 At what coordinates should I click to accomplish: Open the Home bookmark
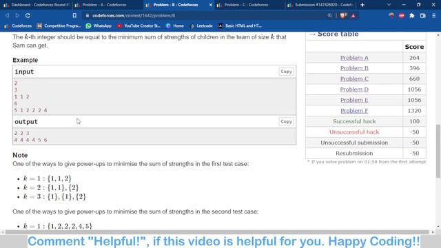pos(174,25)
